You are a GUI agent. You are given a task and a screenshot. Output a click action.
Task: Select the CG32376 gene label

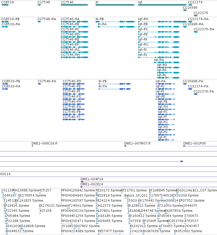(201, 13)
